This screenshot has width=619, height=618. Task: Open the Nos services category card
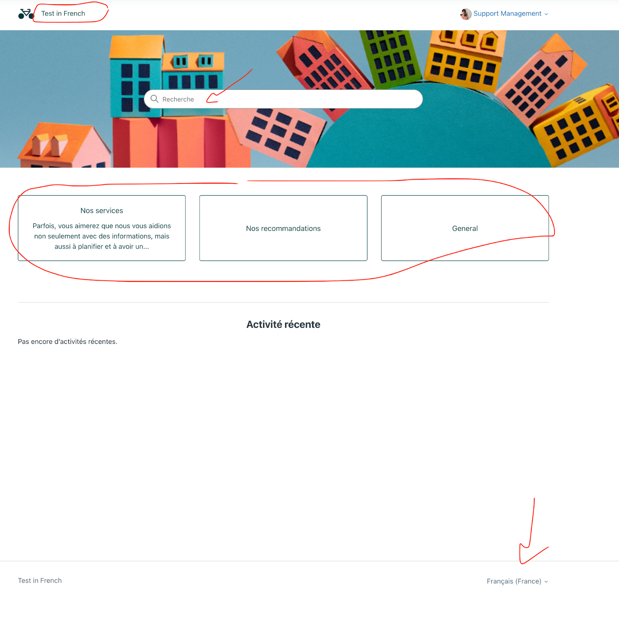[102, 228]
